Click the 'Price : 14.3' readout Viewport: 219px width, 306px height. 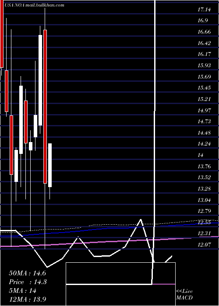pos(28,282)
